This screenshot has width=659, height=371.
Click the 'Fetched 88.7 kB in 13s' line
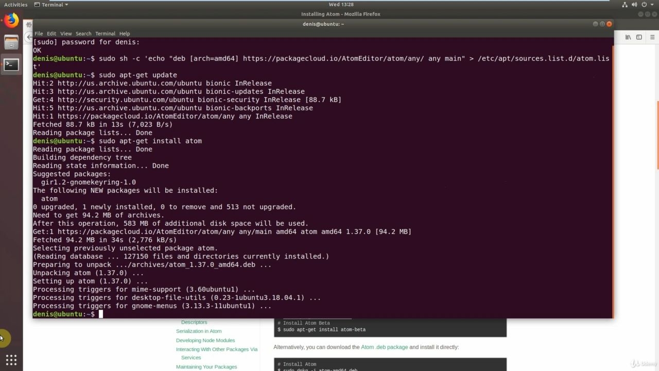coord(103,125)
